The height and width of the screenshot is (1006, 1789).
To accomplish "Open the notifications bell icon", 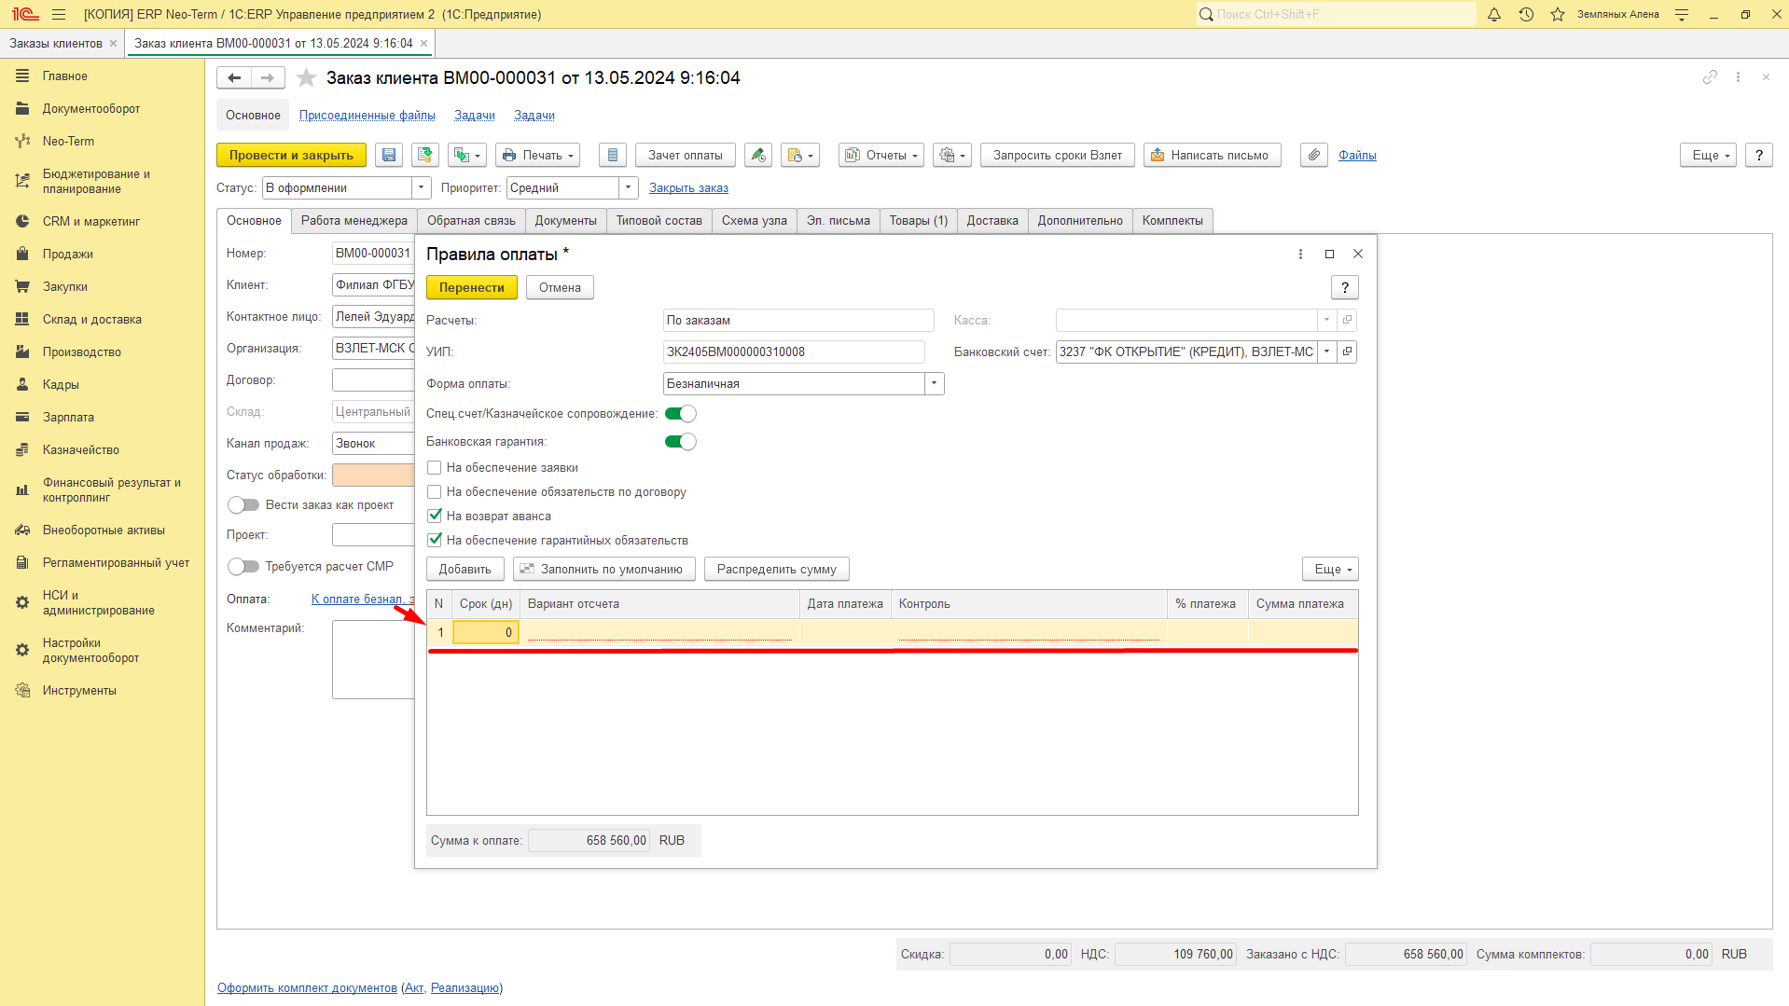I will tap(1494, 14).
